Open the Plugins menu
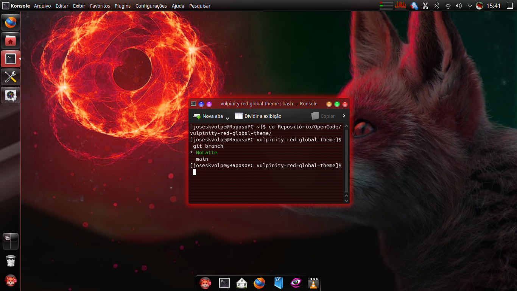The image size is (517, 291). [x=123, y=6]
